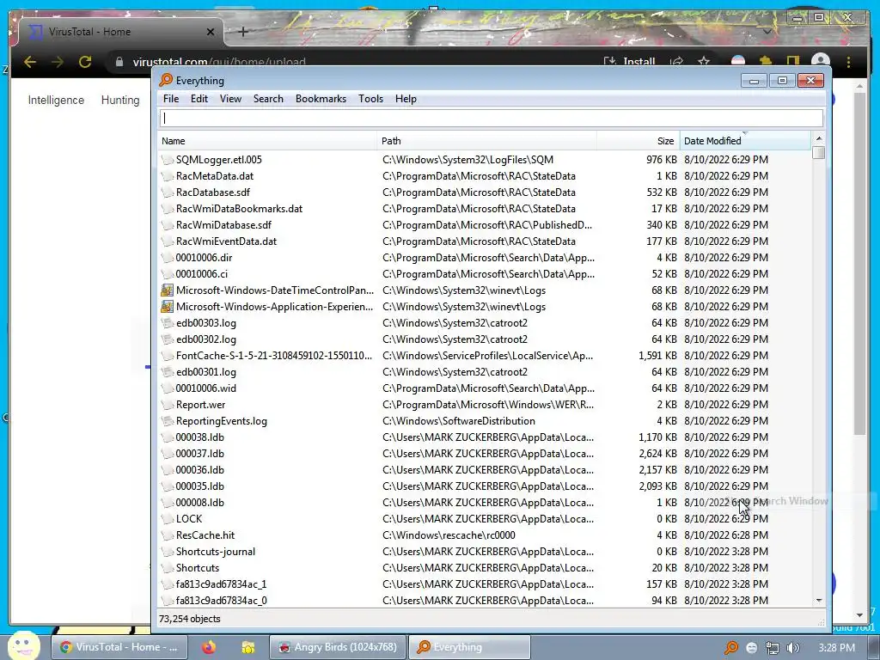The width and height of the screenshot is (880, 660).
Task: Select event log icon of Microsoft-Windows-Application-Experien...
Action: [167, 307]
